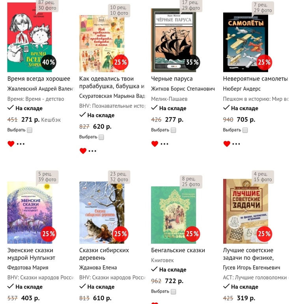
Task: Open three-dots menu under 'Время всегда хорошее'
Action: [x=21, y=144]
